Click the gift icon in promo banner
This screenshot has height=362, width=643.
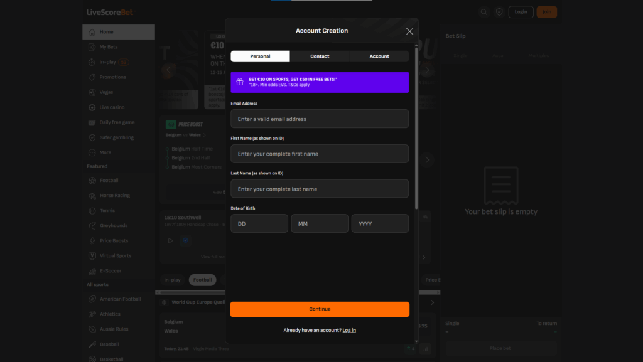240,82
